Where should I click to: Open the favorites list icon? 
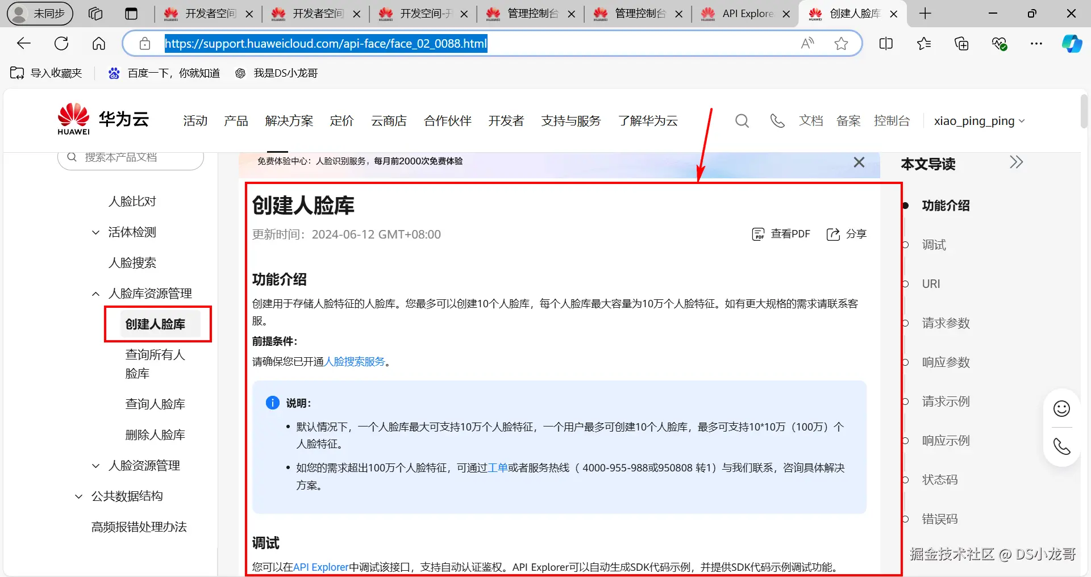tap(924, 43)
